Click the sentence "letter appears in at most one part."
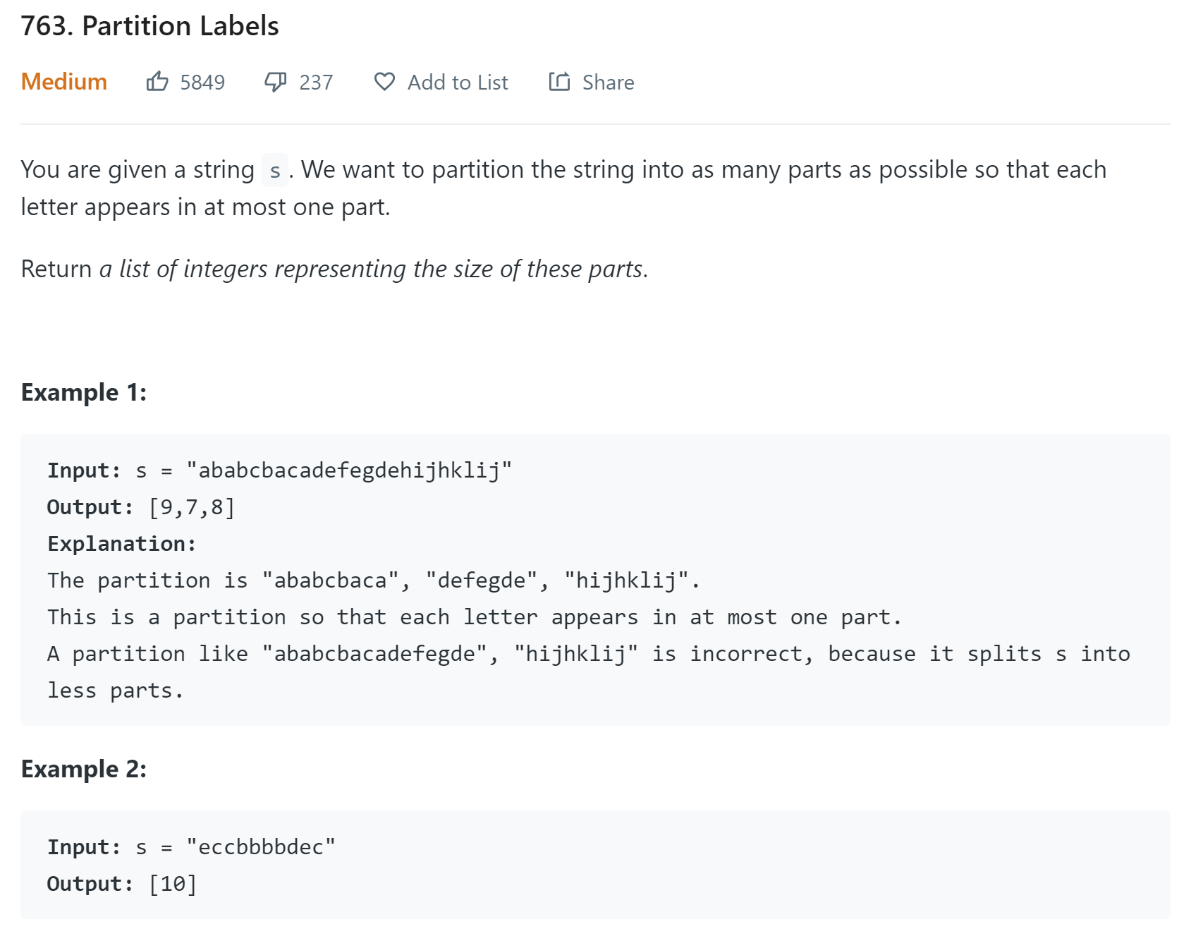 [205, 207]
